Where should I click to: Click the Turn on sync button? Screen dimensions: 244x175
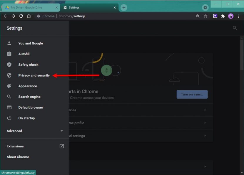click(x=192, y=94)
